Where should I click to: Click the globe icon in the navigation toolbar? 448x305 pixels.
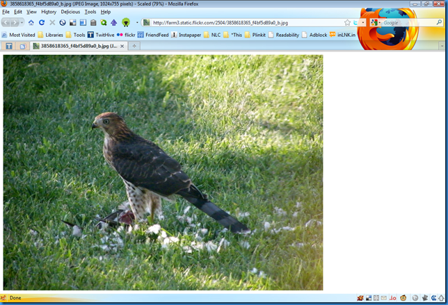[63, 22]
